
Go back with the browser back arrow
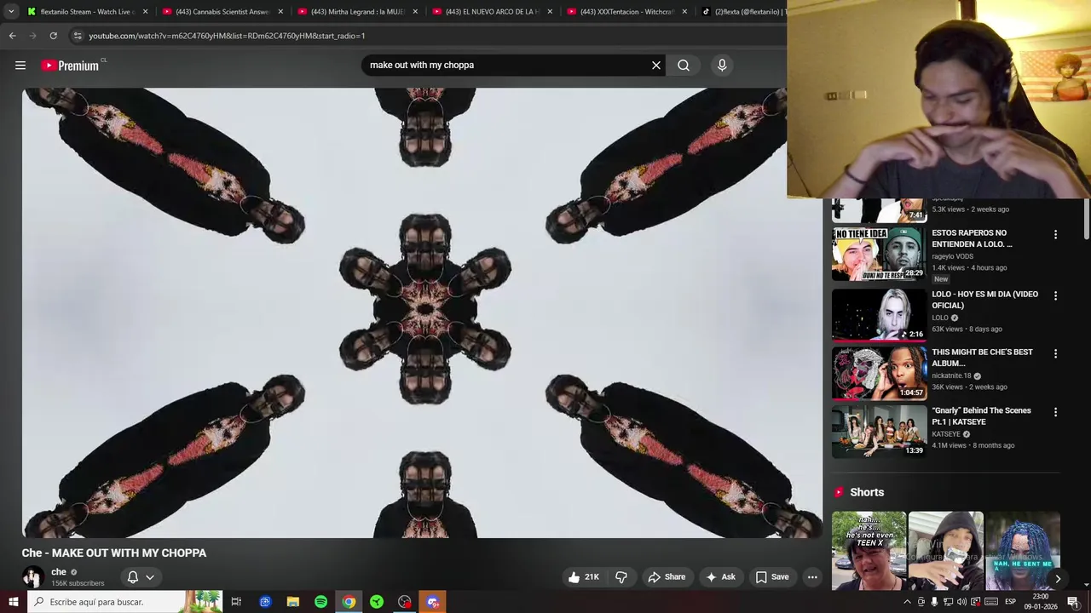13,36
